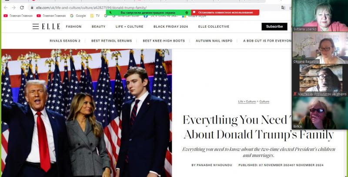Stop screen sharing via red button
The height and width of the screenshot is (177, 348).
click(225, 13)
